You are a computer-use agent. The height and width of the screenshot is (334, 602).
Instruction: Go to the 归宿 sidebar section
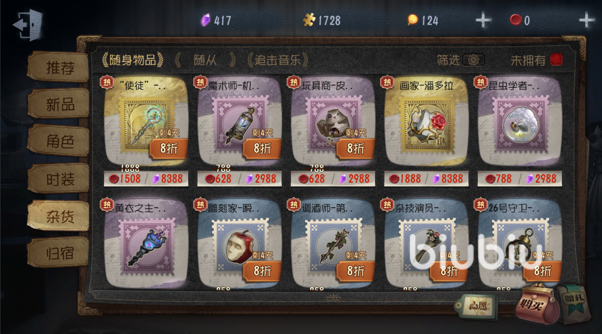59,253
